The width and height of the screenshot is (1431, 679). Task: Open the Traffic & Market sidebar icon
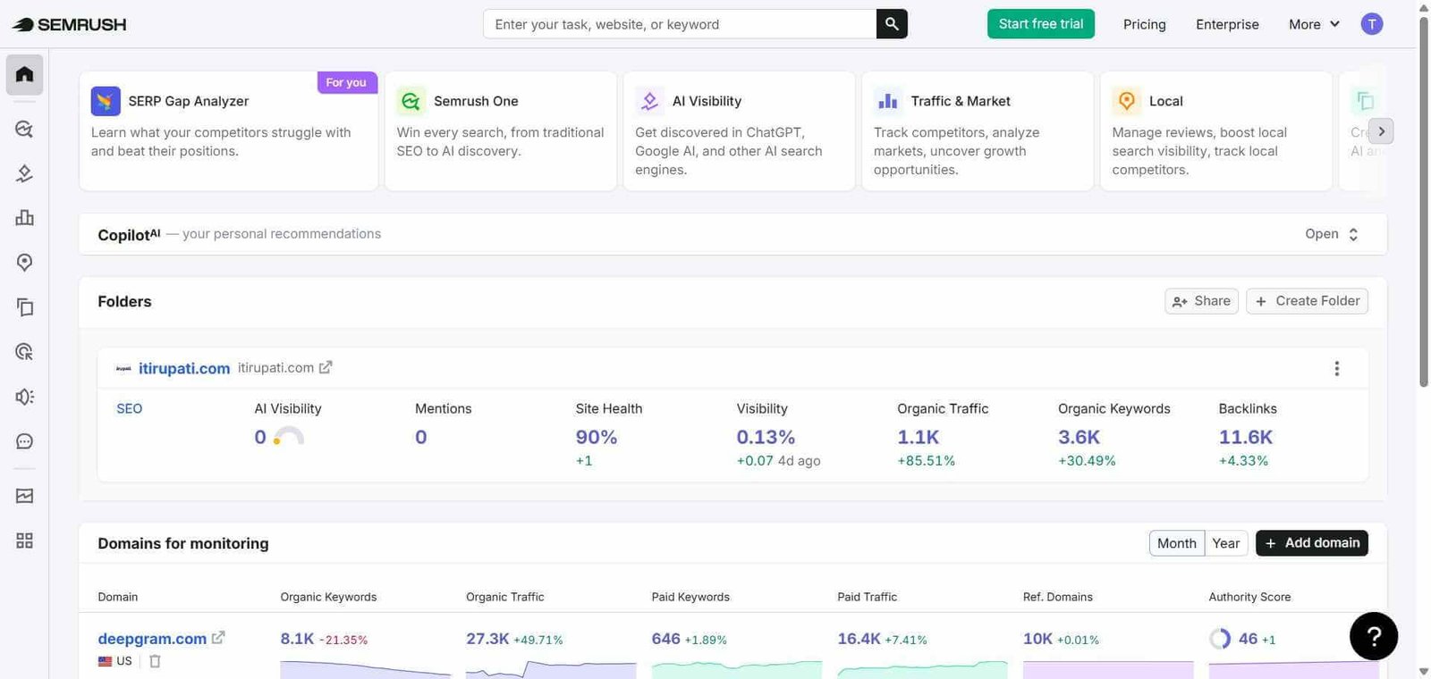click(x=24, y=218)
